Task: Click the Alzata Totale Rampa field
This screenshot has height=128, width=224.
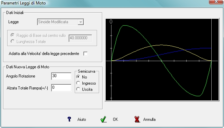Action: pyautogui.click(x=61, y=88)
